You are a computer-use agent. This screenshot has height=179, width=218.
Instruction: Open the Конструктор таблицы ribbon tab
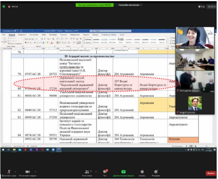109,35
